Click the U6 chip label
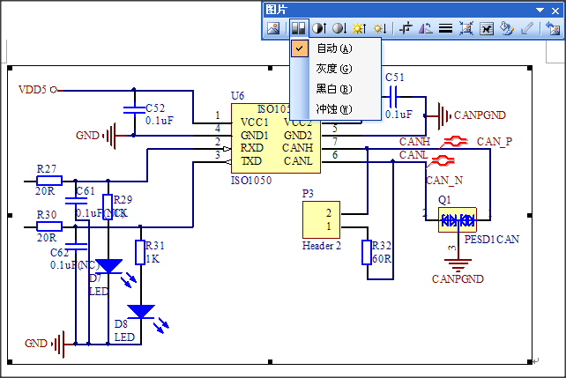This screenshot has width=566, height=378. (x=237, y=96)
